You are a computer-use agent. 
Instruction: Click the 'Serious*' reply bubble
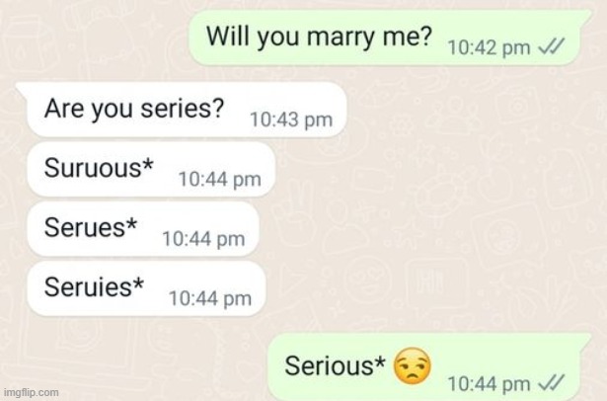(429, 366)
